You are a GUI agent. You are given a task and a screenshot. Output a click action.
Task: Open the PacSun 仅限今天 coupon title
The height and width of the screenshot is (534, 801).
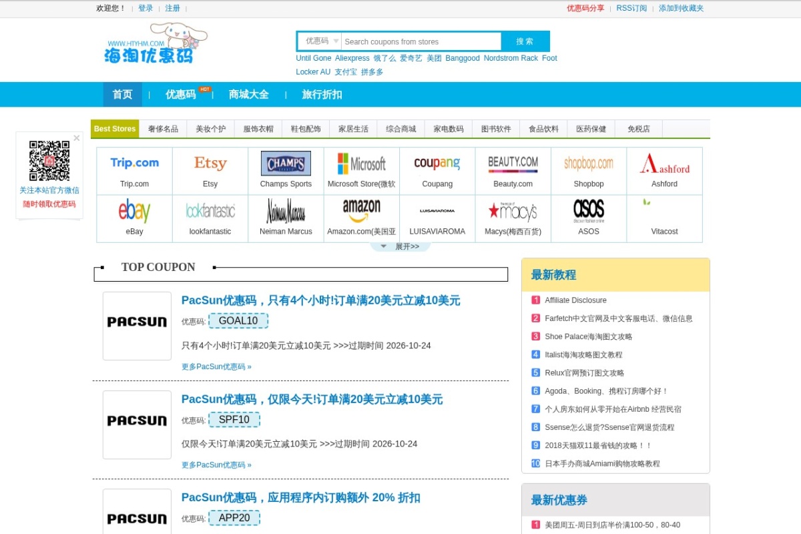click(312, 399)
